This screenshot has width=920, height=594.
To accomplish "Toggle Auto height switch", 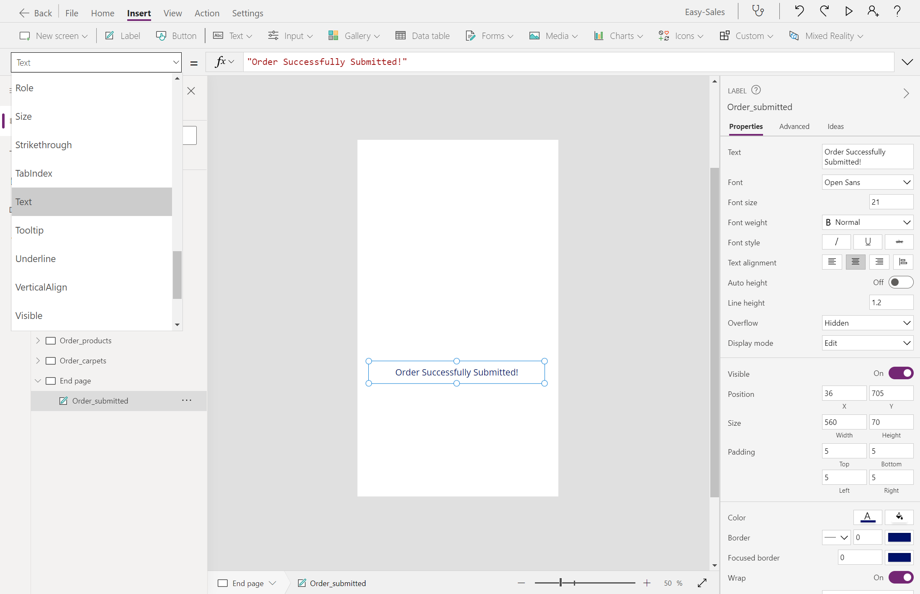I will click(900, 283).
